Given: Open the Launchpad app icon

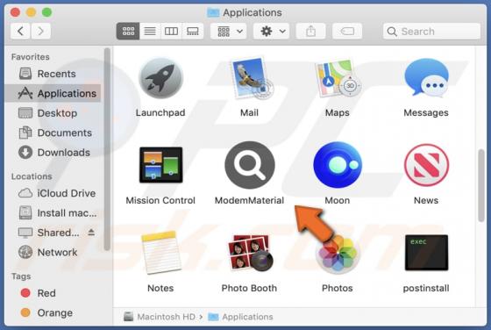Looking at the screenshot, I should click(x=160, y=78).
